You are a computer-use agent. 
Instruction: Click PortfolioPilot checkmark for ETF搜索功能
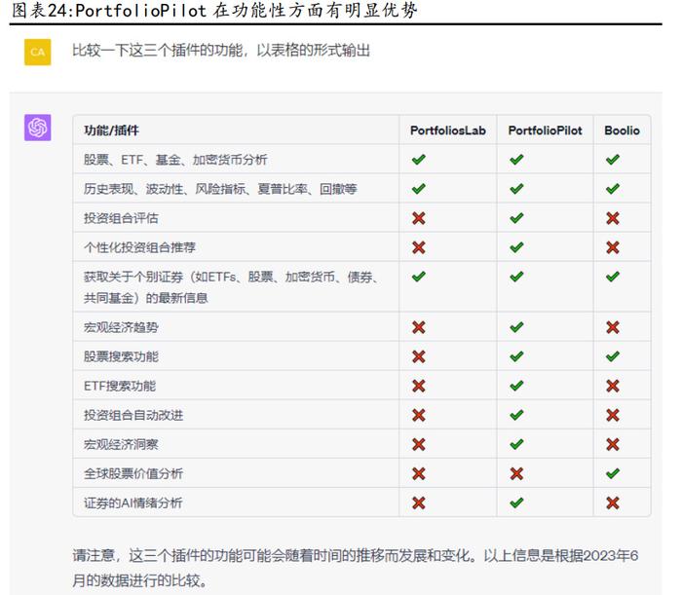click(516, 386)
